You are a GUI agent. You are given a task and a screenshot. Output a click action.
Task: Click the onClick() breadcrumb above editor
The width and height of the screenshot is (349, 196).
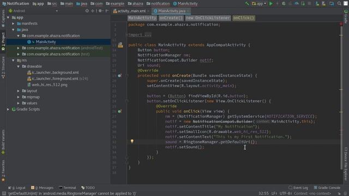pos(244,18)
